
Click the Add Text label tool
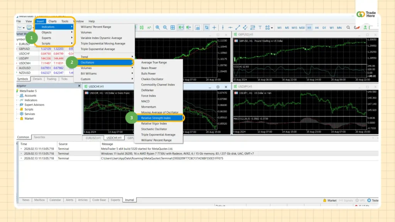tap(260, 27)
